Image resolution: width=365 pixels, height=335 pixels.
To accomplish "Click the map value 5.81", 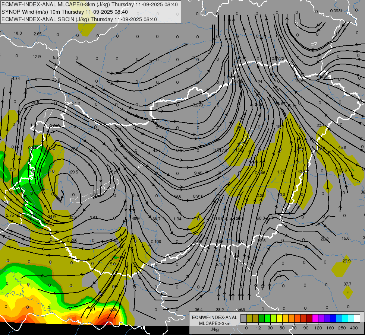I will click(x=57, y=57).
